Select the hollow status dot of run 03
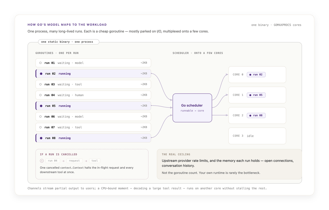This screenshot has width=329, height=210. click(41, 84)
